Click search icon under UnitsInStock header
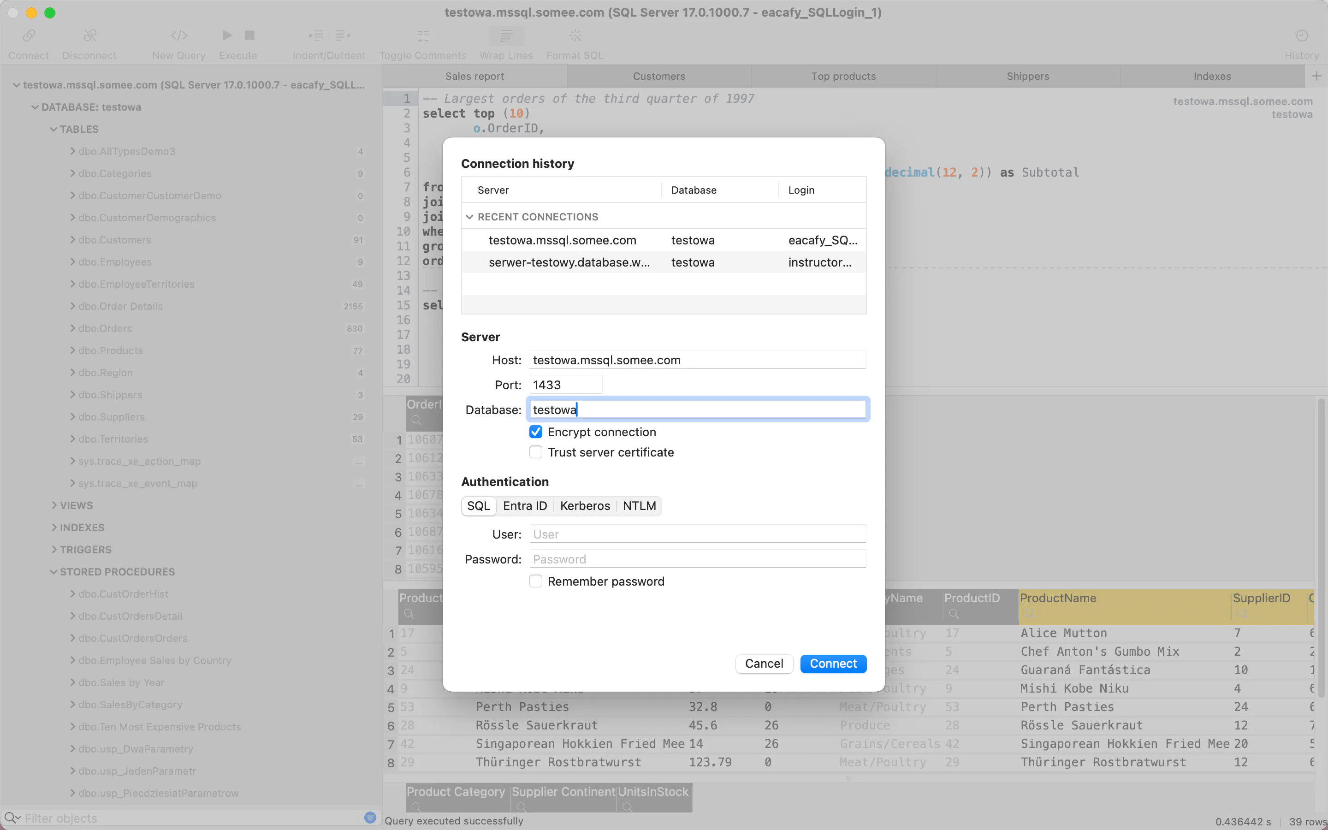1328x830 pixels. [x=627, y=807]
